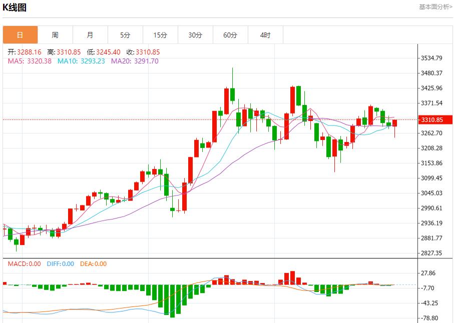Open the 60分 interval tab

tap(230, 35)
